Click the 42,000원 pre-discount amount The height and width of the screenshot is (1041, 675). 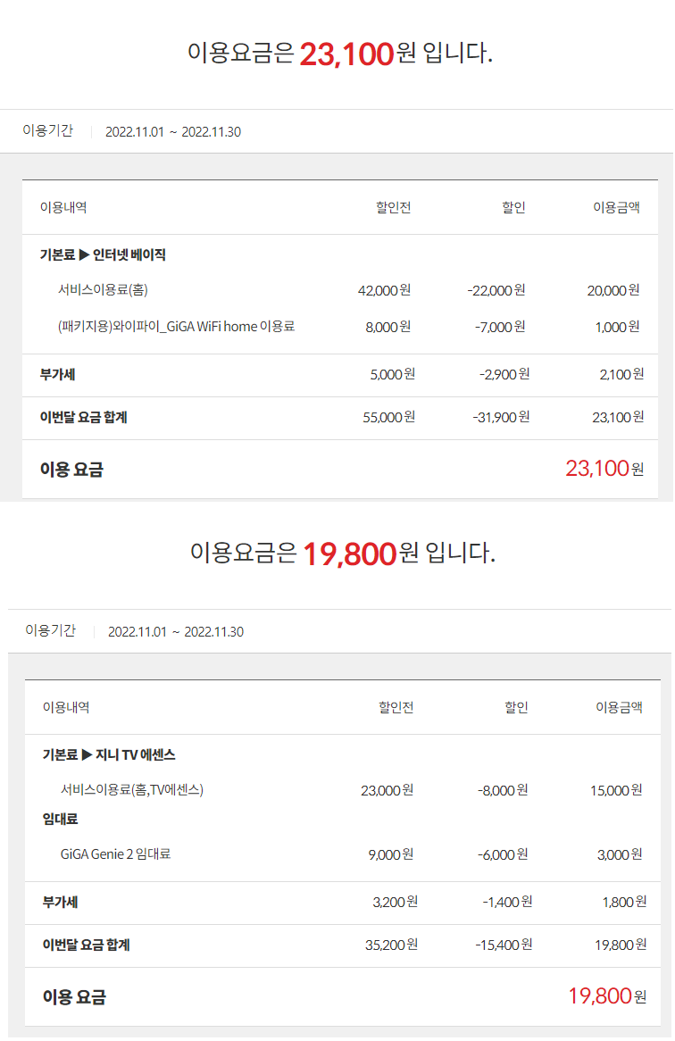[387, 290]
